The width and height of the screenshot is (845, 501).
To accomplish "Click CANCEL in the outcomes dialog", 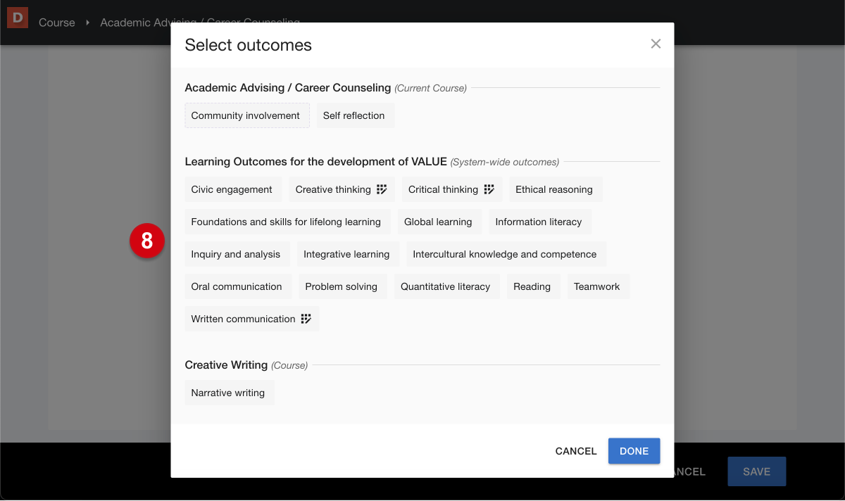I will (576, 451).
